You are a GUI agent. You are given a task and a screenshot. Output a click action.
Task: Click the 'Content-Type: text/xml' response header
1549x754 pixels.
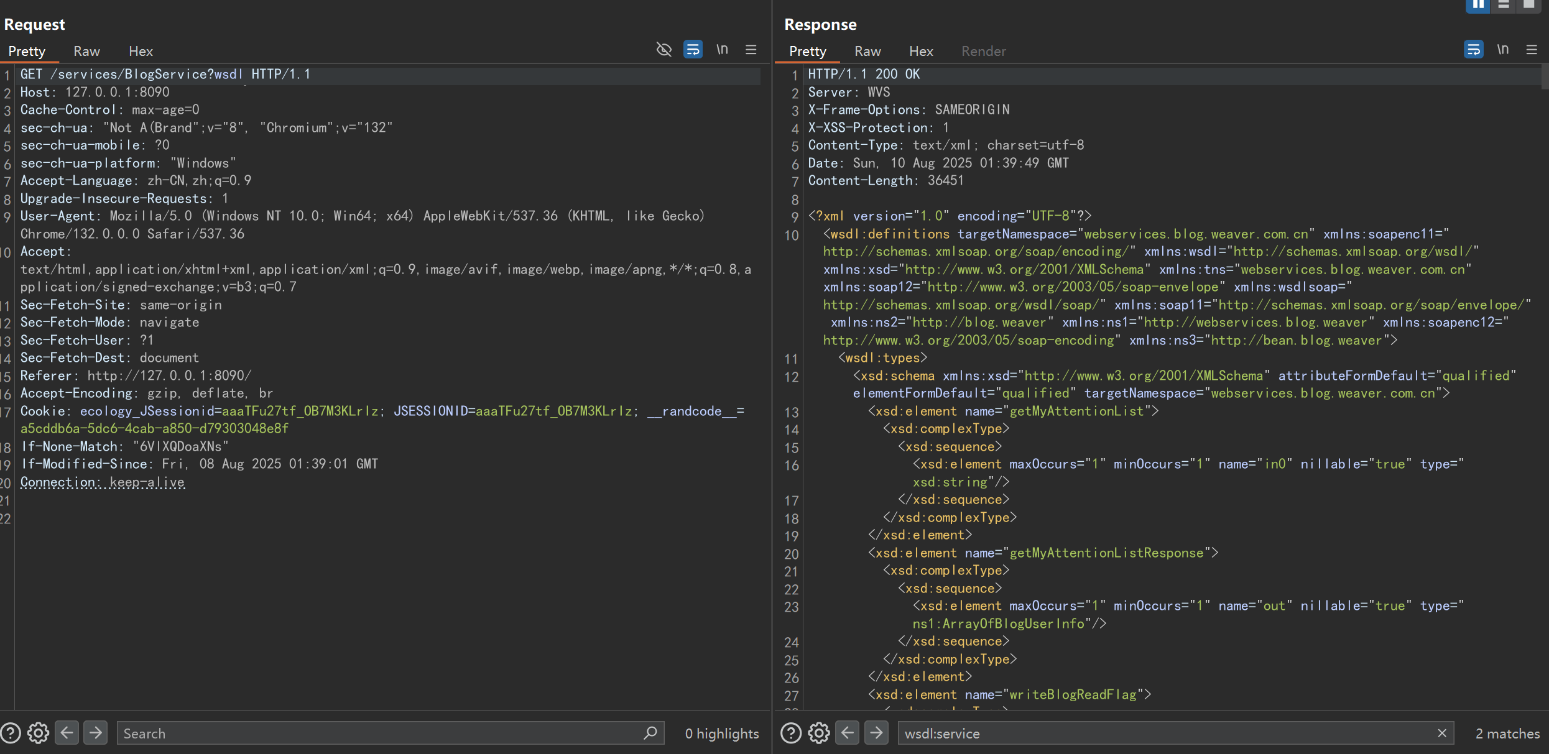[946, 145]
